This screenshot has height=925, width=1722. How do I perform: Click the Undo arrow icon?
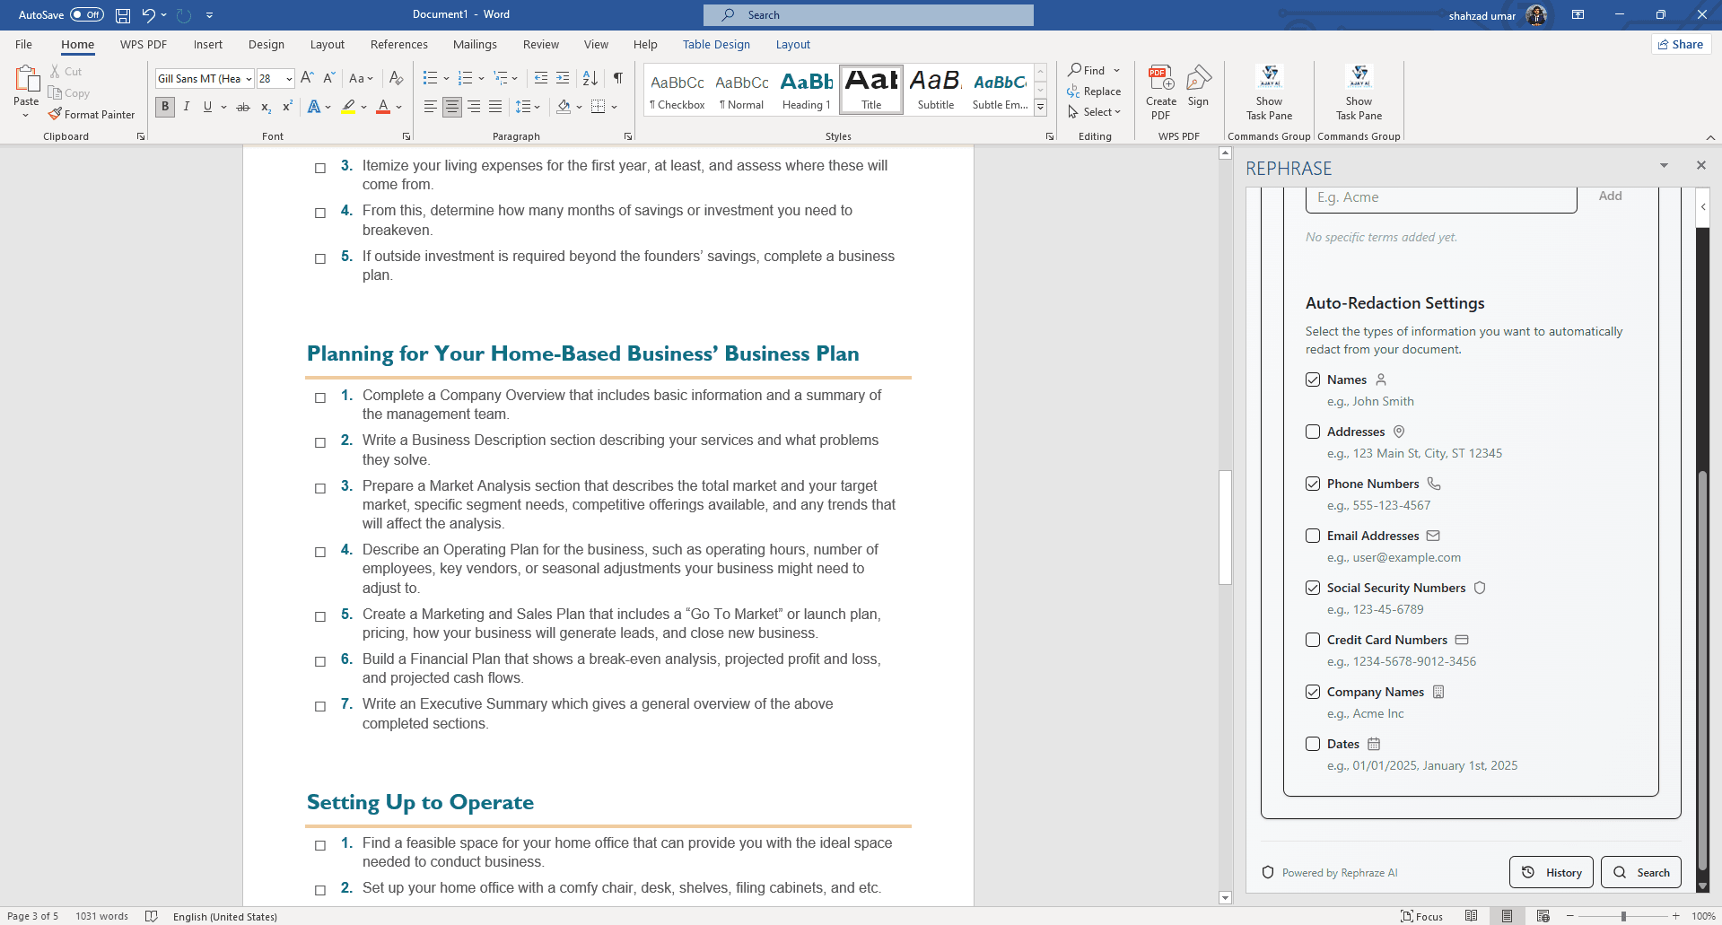tap(148, 15)
